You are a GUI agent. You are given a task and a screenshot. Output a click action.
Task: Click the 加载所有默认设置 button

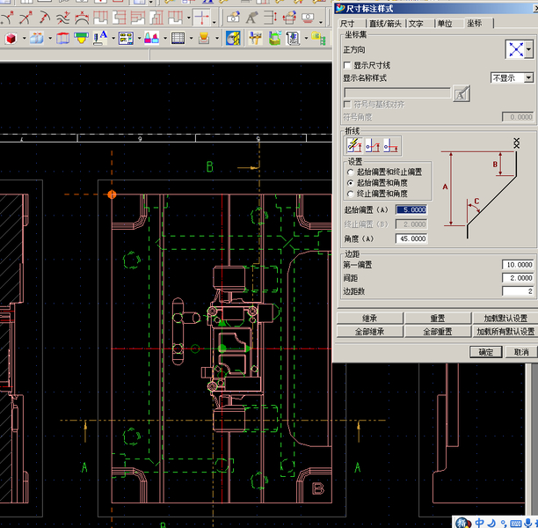[505, 332]
